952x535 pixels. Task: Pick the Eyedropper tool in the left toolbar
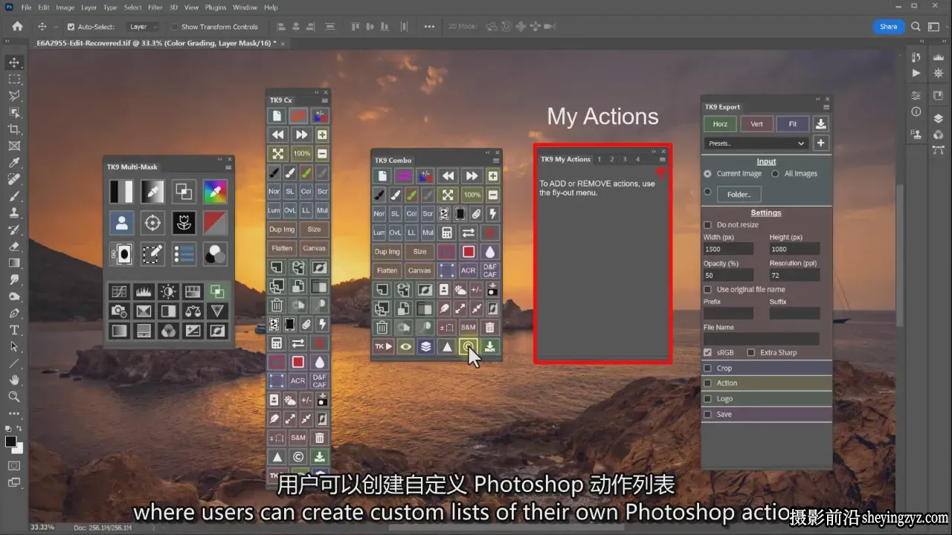pos(14,163)
